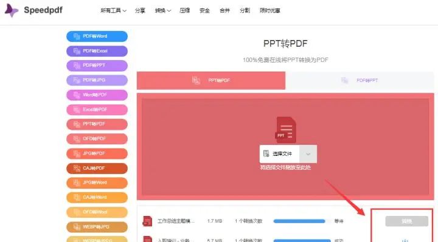The height and width of the screenshot is (242, 438).
Task: Select the OFD转Word sidebar tool
Action: (x=97, y=212)
